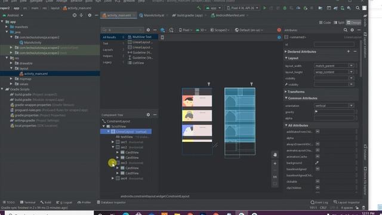Remove declared attribute with minus icon
The image size is (382, 215).
[x=355, y=51]
